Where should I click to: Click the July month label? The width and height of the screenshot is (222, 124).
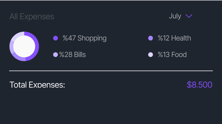175,16
